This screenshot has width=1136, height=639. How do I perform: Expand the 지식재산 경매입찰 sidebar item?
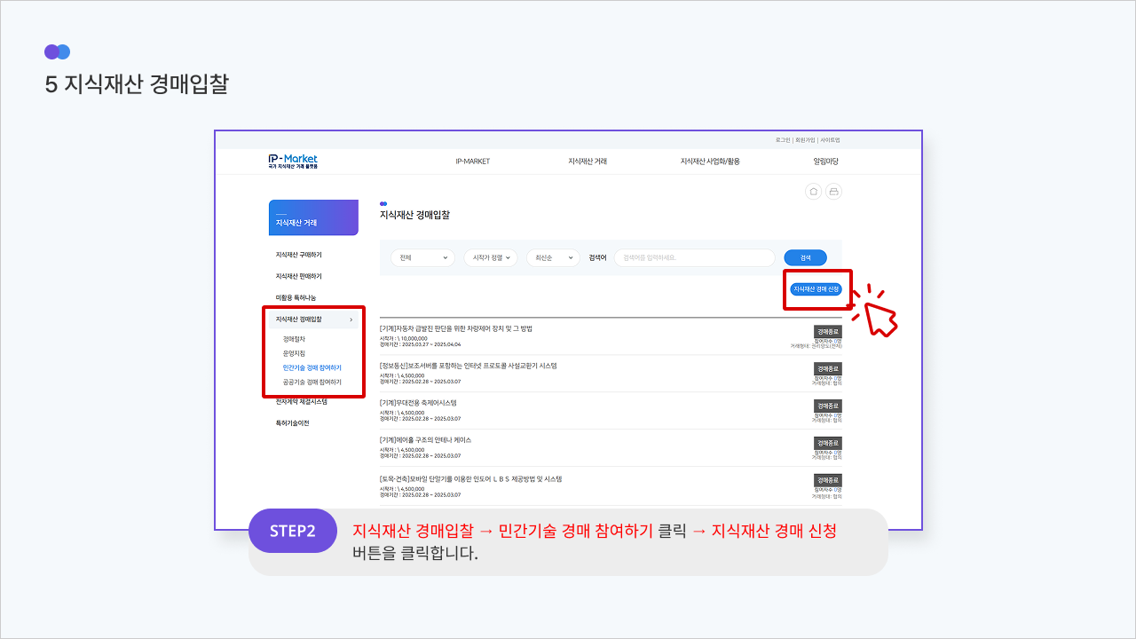(x=313, y=319)
